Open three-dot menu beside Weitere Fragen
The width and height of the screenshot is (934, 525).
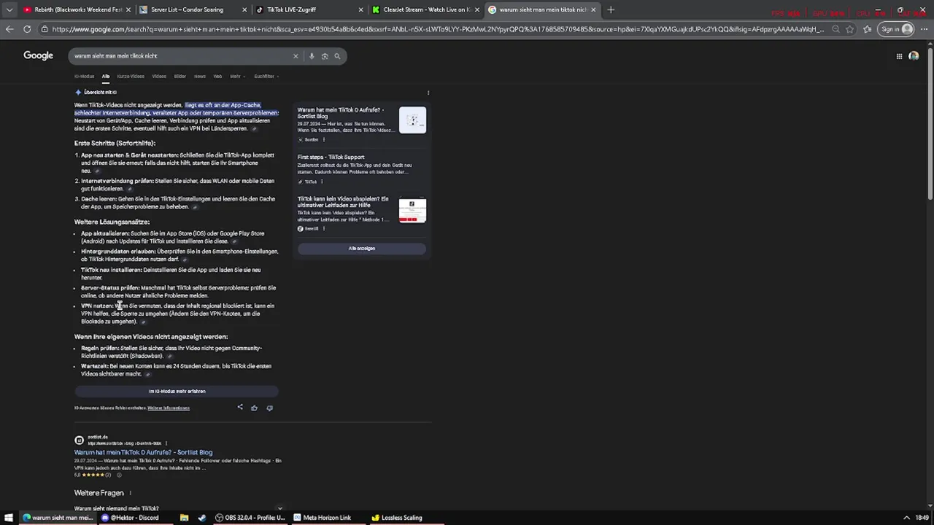tap(130, 494)
